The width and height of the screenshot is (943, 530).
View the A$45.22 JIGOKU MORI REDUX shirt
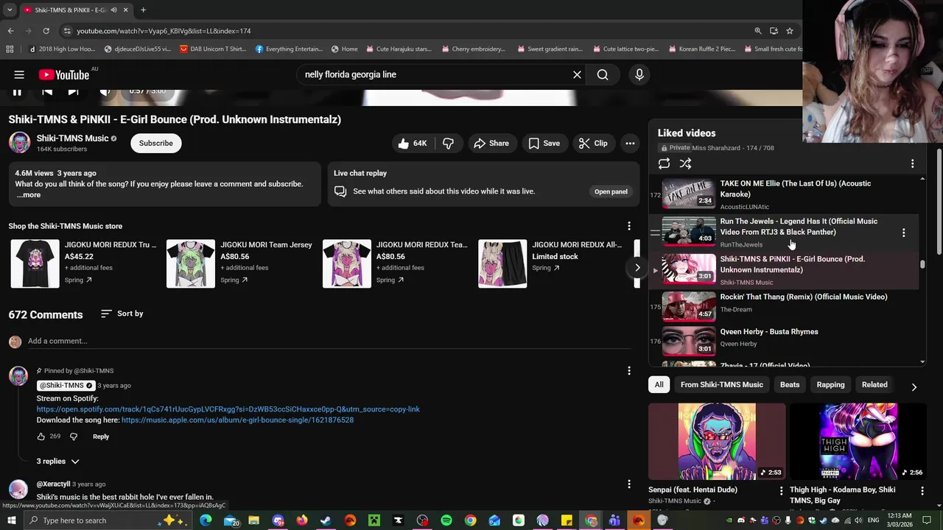[83, 263]
